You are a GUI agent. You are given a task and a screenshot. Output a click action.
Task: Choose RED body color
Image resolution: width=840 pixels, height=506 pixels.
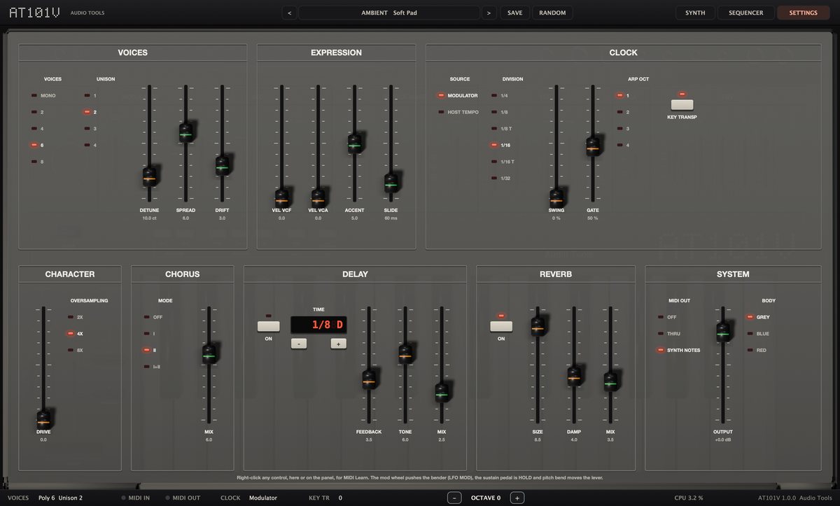point(757,350)
